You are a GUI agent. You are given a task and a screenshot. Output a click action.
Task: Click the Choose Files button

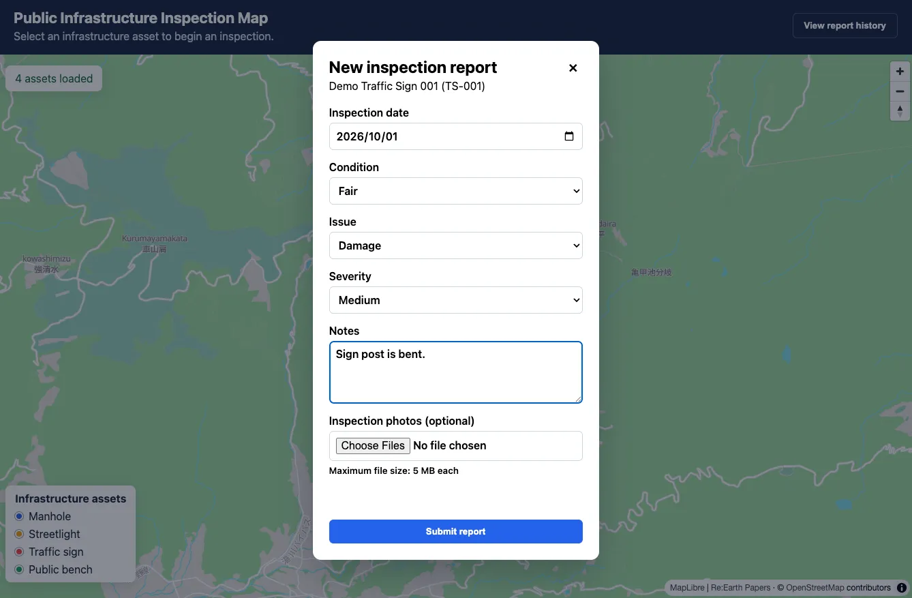373,446
